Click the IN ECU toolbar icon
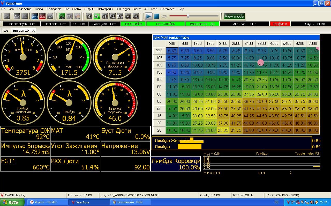The width and height of the screenshot is (331, 206). [35, 16]
